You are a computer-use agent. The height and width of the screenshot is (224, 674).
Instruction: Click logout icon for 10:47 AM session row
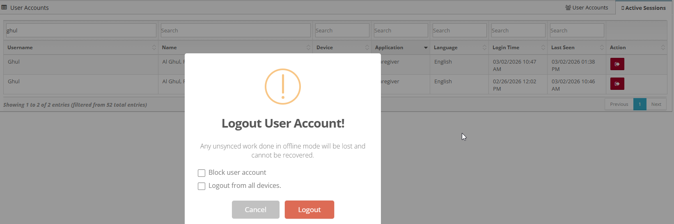(617, 64)
